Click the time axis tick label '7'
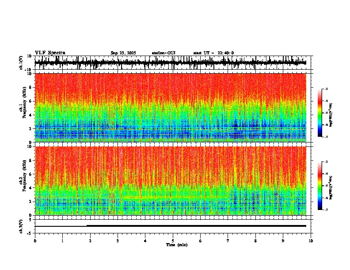 pos(228,241)
